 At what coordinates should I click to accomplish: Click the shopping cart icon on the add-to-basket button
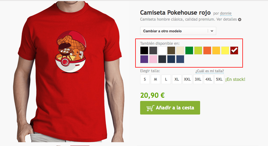[150, 108]
